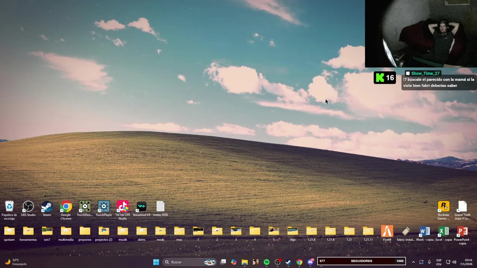Select the mods folder
This screenshot has height=268, width=477.
point(160,234)
